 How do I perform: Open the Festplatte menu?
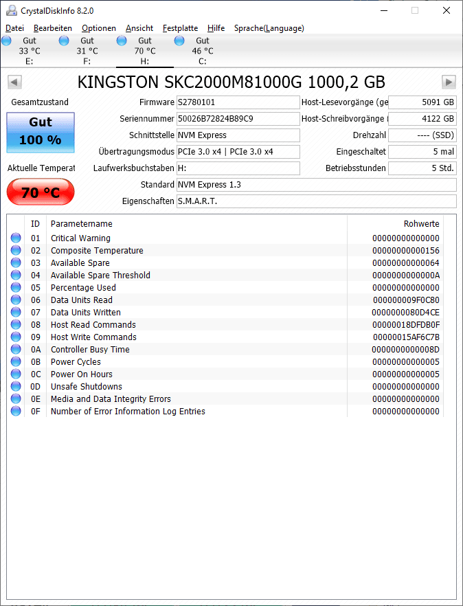[180, 28]
